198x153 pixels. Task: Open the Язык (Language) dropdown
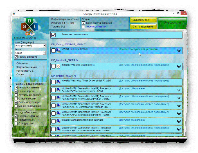pos(30,46)
